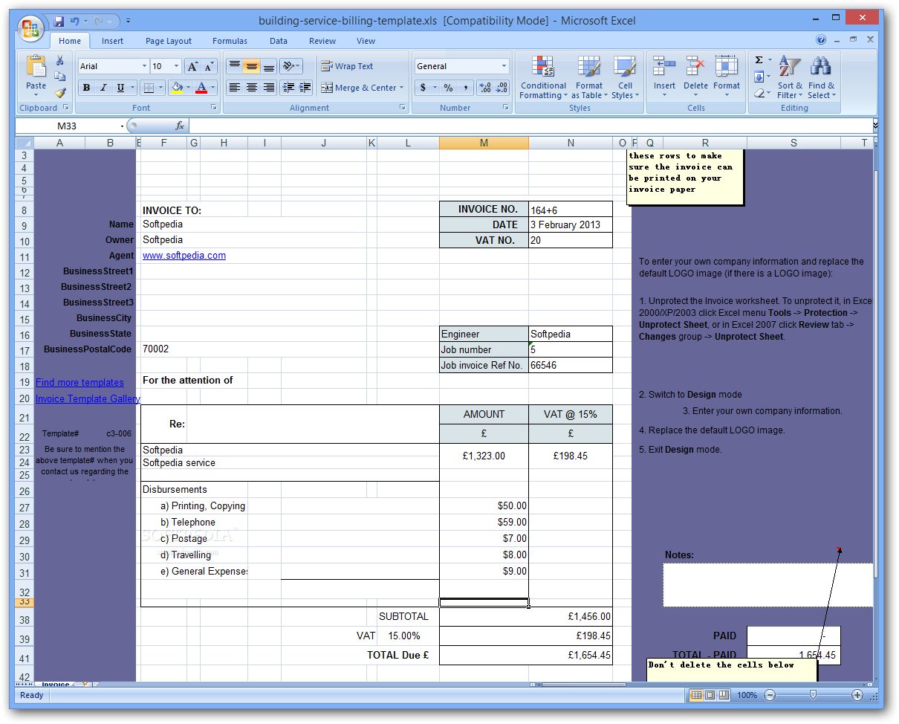Screen dimensions: 899x724
Task: Increase decimal places
Action: (485, 88)
